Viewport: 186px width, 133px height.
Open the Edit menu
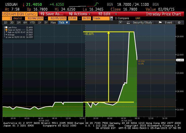pyautogui.click(x=107, y=14)
